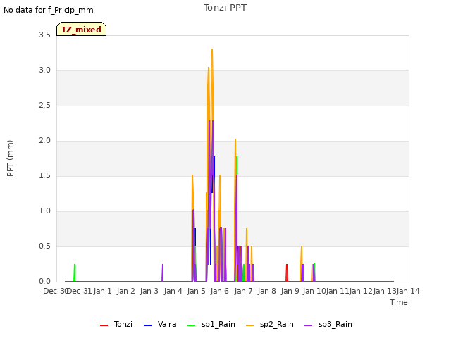The height and width of the screenshot is (338, 451).
Task: Click the 0.5 y-axis tick label
Action: (x=44, y=246)
